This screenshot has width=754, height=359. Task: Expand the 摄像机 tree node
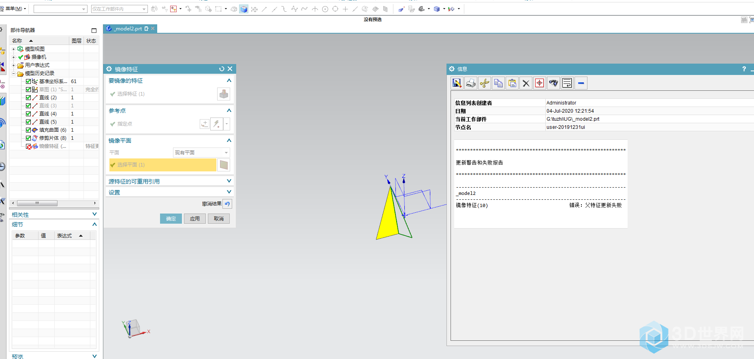click(13, 57)
